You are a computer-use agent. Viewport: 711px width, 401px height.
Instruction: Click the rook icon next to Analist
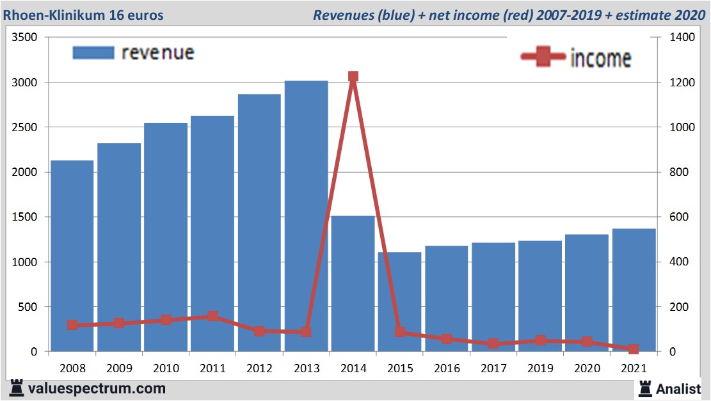click(645, 389)
